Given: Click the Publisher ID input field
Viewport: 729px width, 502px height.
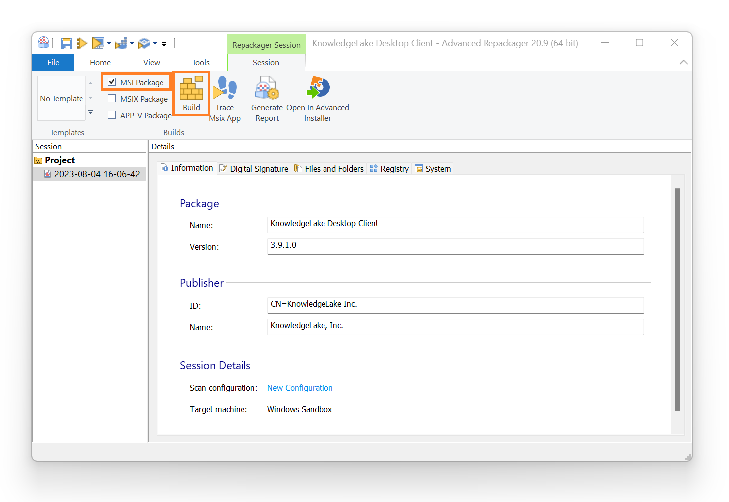Looking at the screenshot, I should point(455,305).
